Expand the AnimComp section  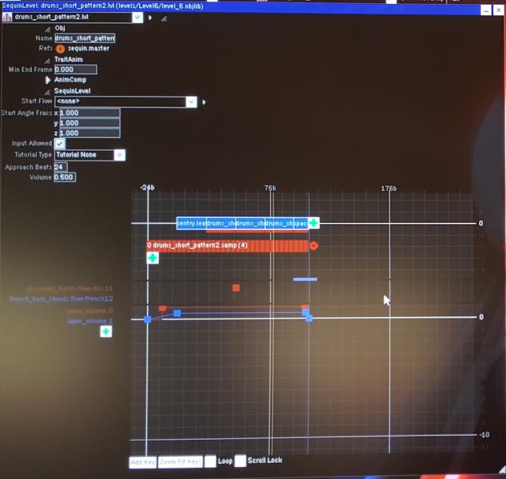(48, 81)
